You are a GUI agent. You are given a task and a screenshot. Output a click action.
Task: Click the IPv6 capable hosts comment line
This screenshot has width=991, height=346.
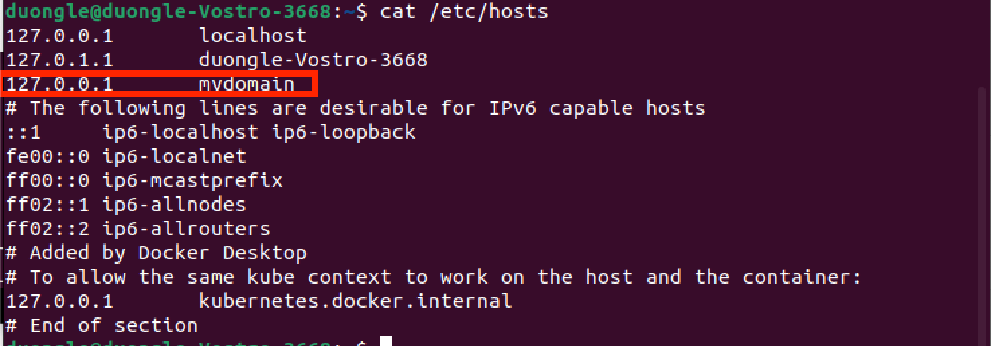[x=356, y=108]
